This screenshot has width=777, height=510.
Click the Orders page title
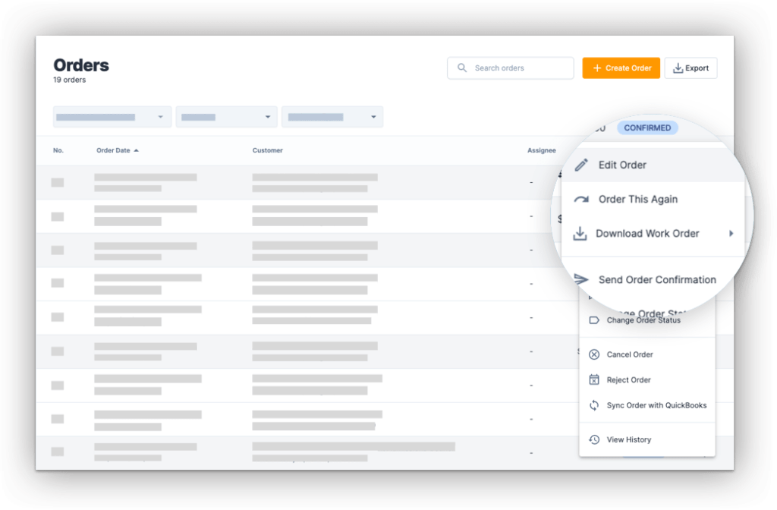(x=81, y=65)
